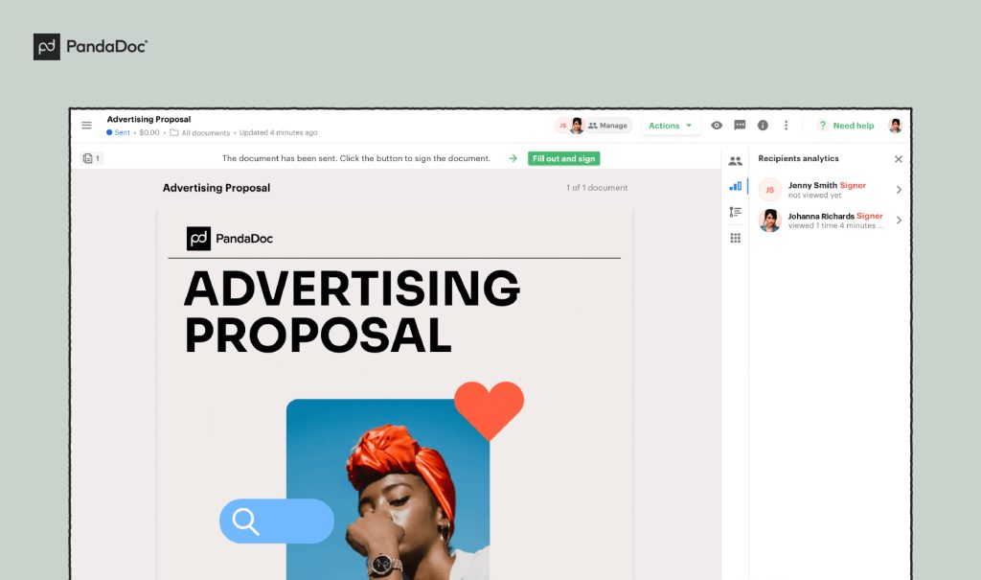
Task: Click the Need help question mark icon
Action: (823, 126)
